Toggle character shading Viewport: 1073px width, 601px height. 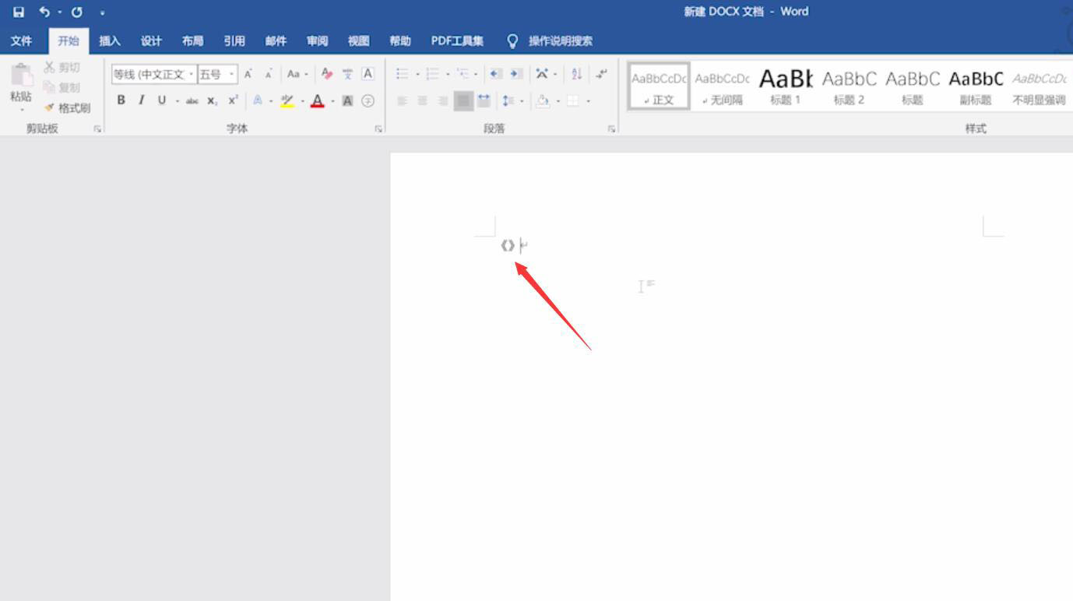point(347,100)
